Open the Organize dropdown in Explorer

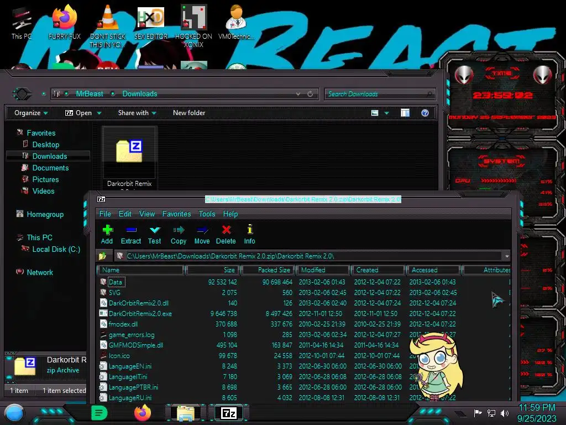click(x=31, y=113)
